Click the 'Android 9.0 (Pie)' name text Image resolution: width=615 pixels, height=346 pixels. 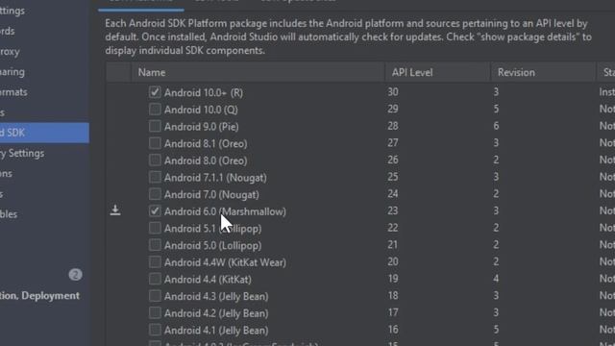[x=201, y=127]
